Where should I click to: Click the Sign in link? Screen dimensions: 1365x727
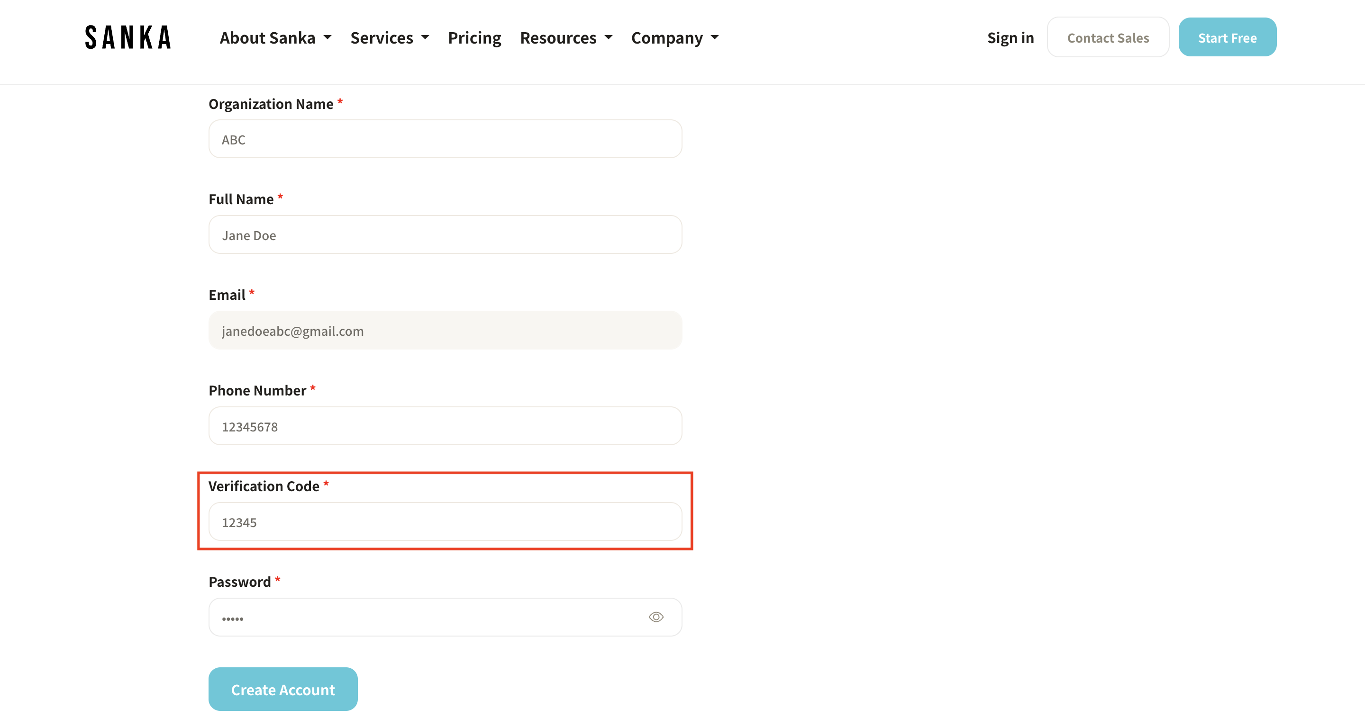click(x=1010, y=37)
